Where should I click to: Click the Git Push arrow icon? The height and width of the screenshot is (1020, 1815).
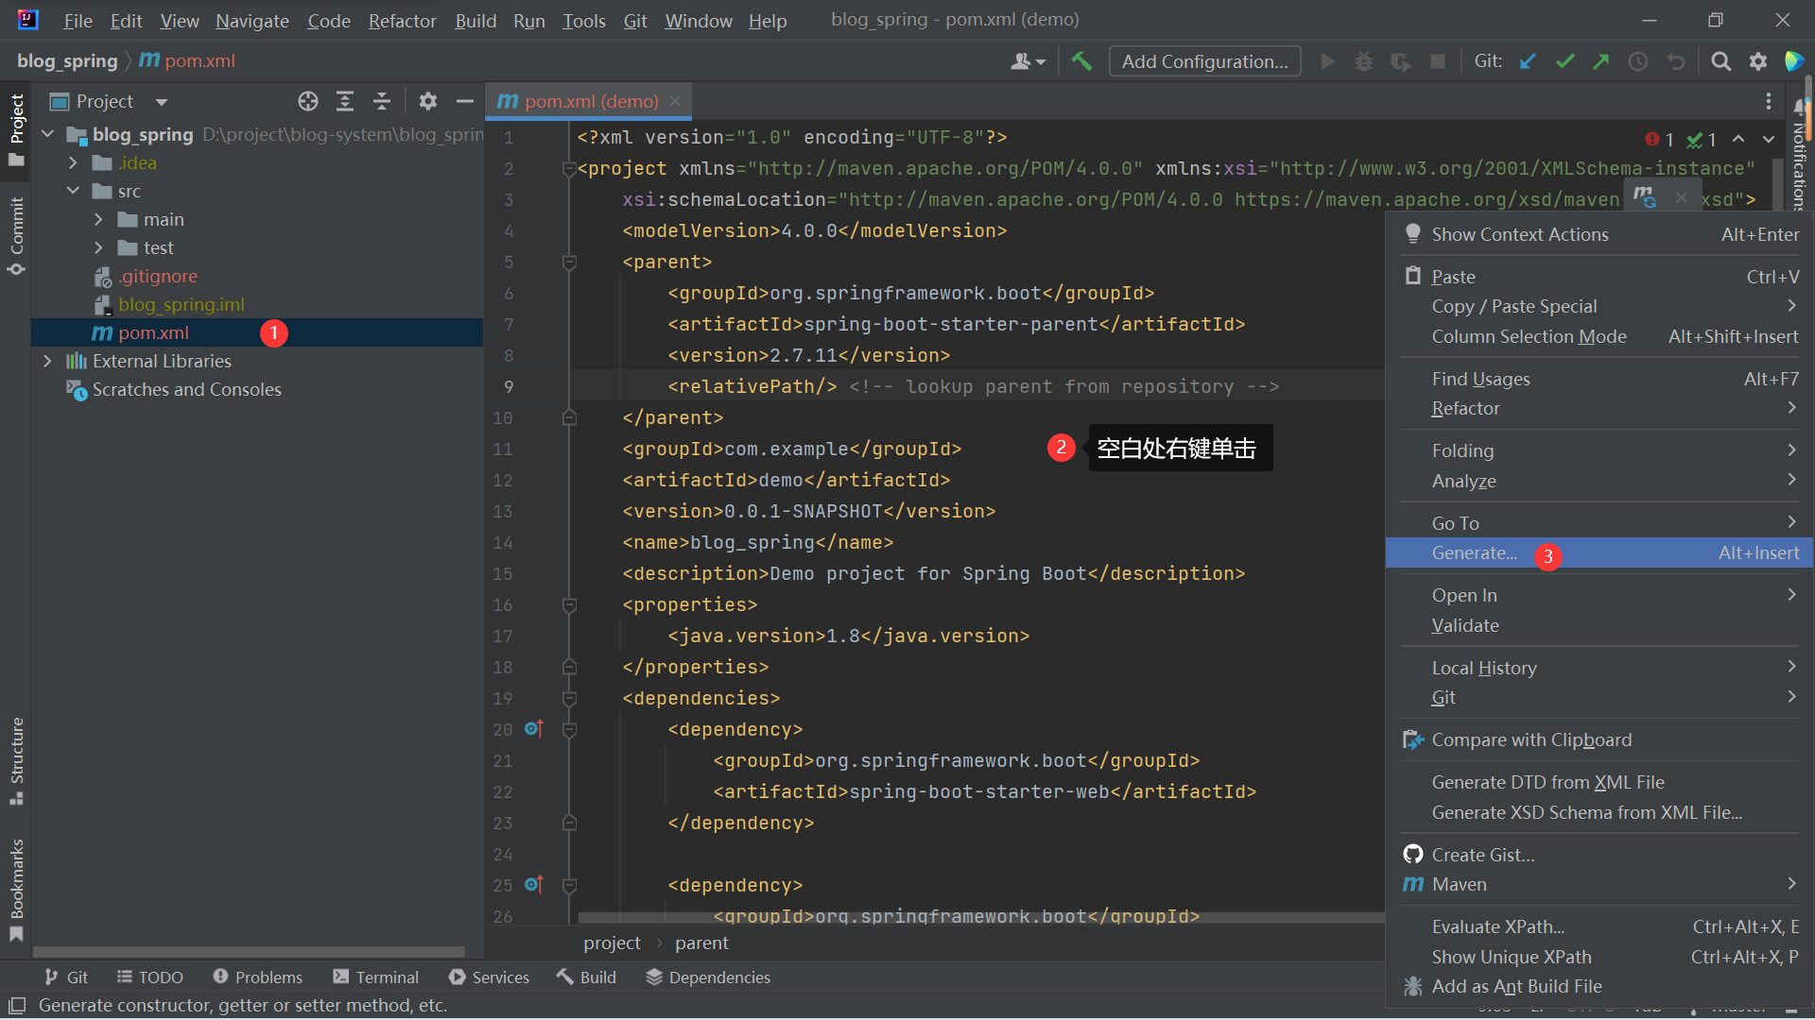[1601, 61]
